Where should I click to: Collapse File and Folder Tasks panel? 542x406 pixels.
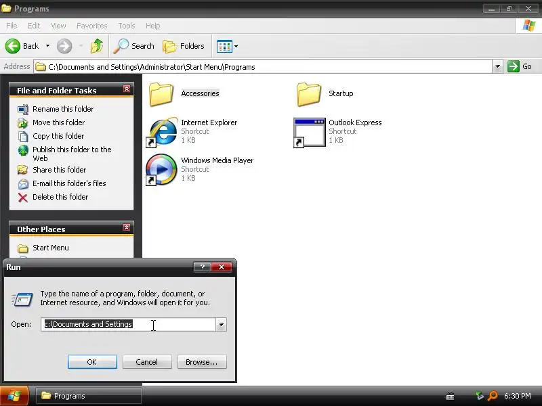(127, 89)
